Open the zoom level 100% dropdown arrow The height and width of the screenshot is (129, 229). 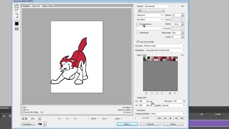(x=39, y=119)
